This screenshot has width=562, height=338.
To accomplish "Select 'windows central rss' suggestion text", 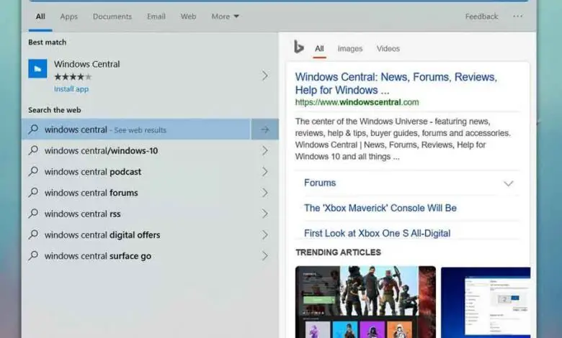I will 82,214.
